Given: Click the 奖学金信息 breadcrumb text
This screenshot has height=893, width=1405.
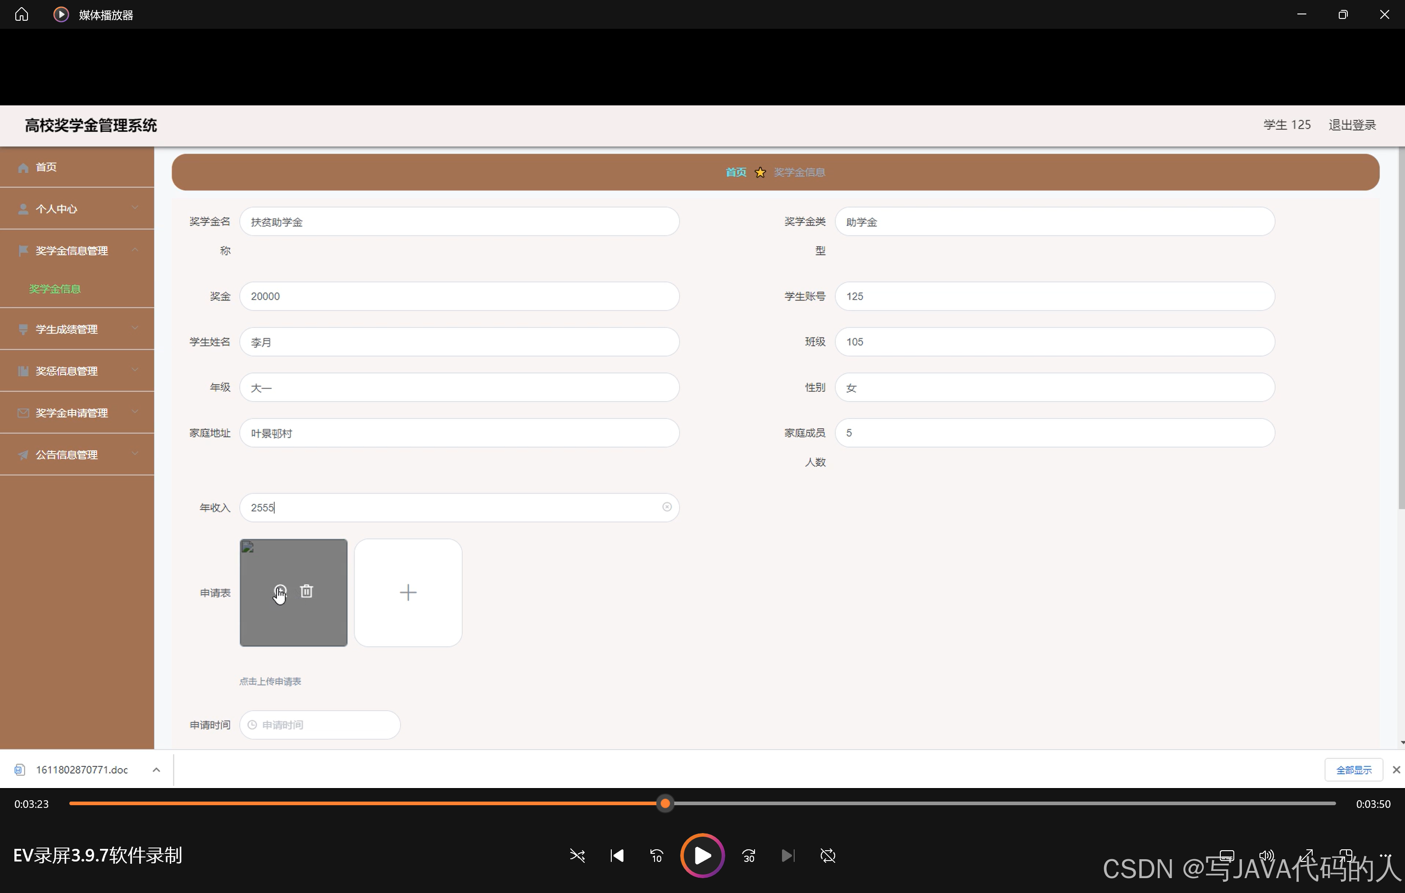Looking at the screenshot, I should [x=800, y=172].
